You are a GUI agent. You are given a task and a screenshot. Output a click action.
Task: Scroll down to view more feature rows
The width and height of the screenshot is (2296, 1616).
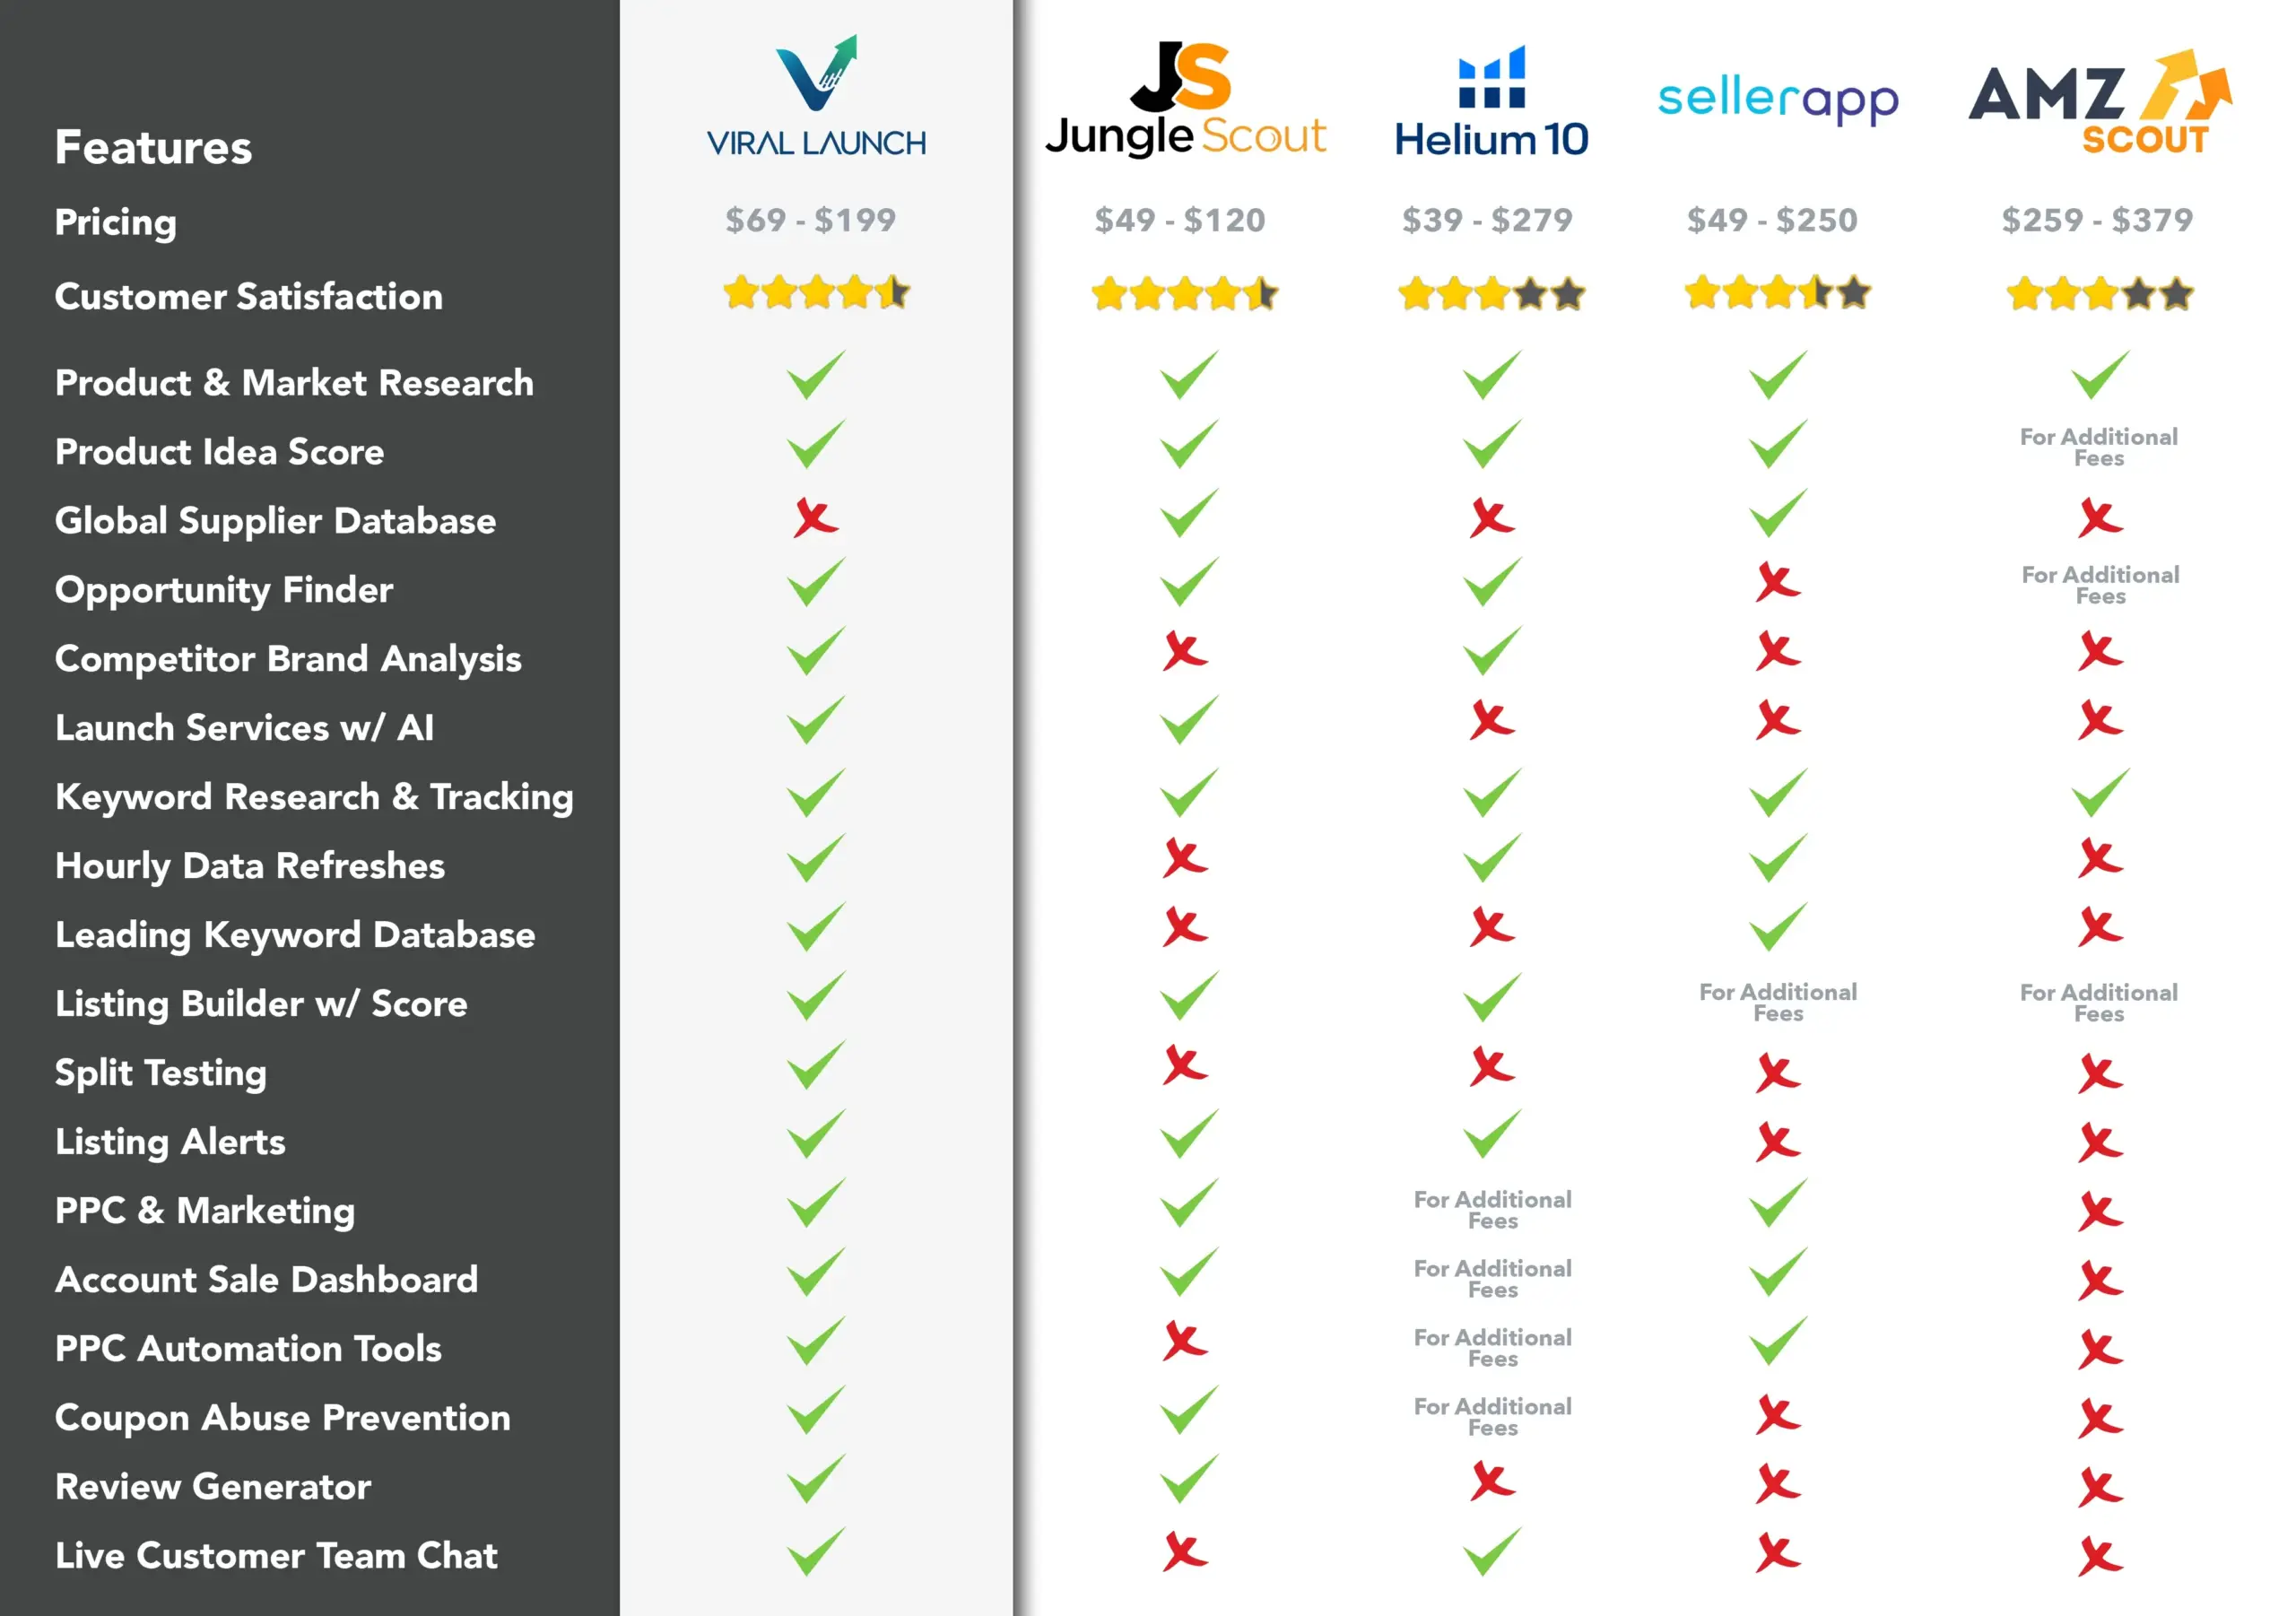(1147, 1574)
